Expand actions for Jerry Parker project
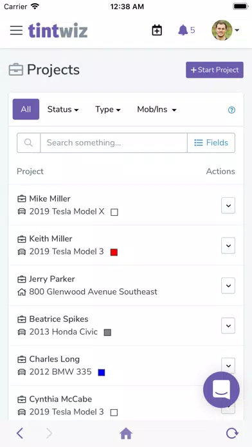Viewport: 252px width, 447px height. coord(228,286)
